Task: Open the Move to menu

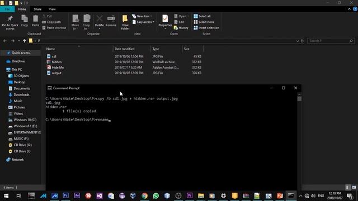Action: pyautogui.click(x=75, y=22)
